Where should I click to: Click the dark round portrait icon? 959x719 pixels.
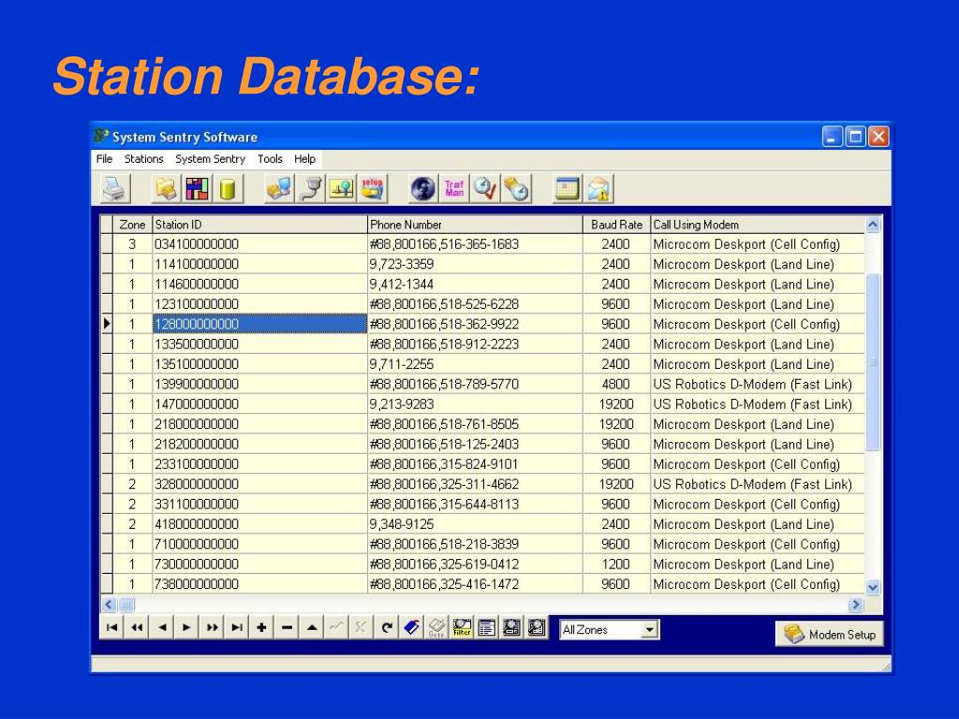[423, 188]
